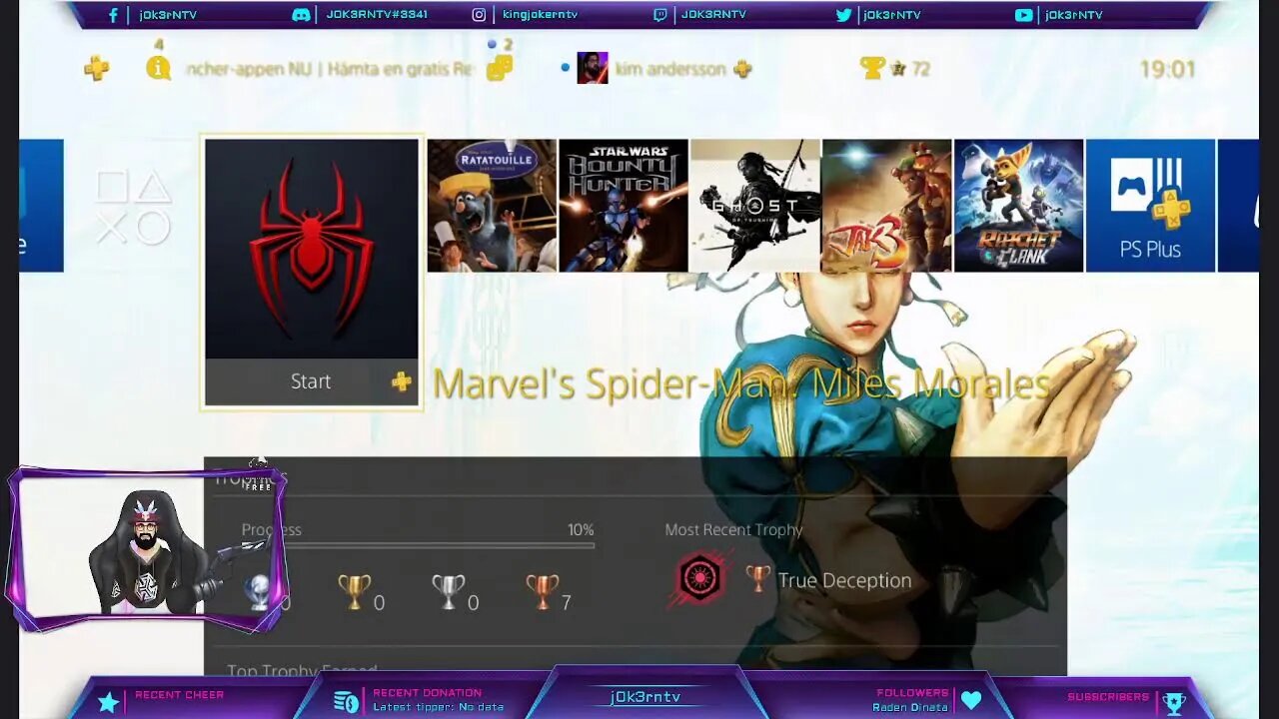Open the notifications info icon
Image resolution: width=1279 pixels, height=719 pixels.
point(158,68)
